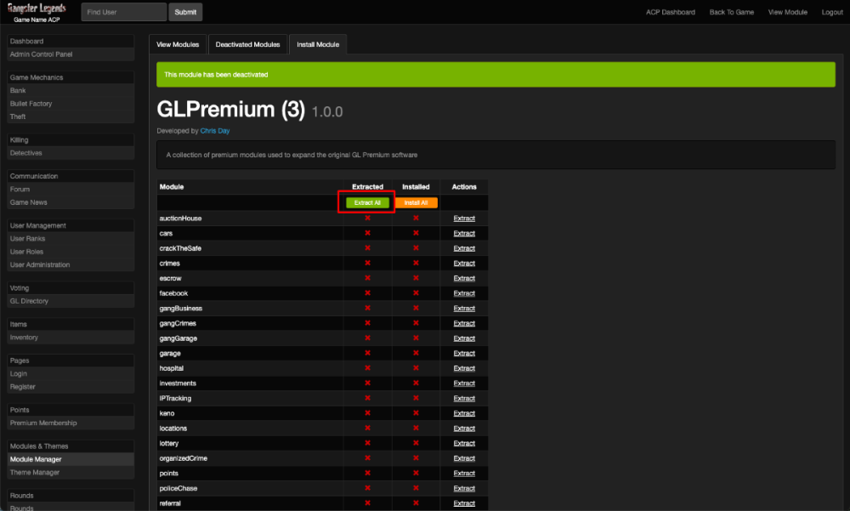The width and height of the screenshot is (850, 511).
Task: Extract the crackTheSafe module
Action: [x=464, y=248]
